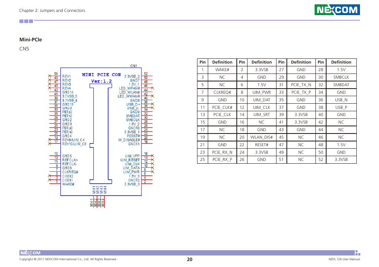The image size is (379, 267).
Task: Click the '3.3VSB_5' label in the schematic
Action: (x=70, y=96)
